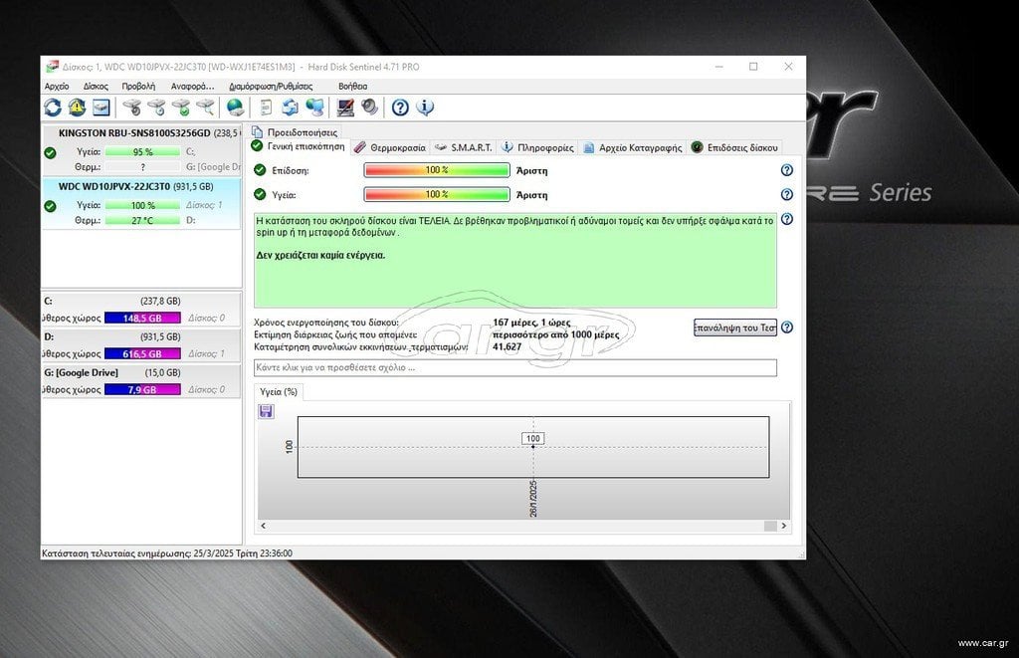Click the yellow warning triangle toolbar icon
1019x658 pixels.
pos(77,108)
